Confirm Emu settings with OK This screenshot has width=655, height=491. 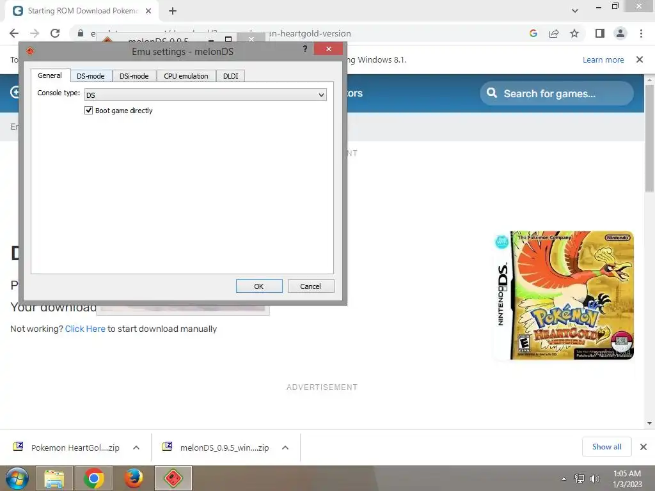[x=259, y=286]
